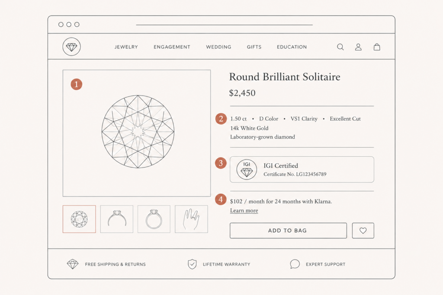This screenshot has width=443, height=295.
Task: Click the 14k White Gold text
Action: (x=249, y=128)
